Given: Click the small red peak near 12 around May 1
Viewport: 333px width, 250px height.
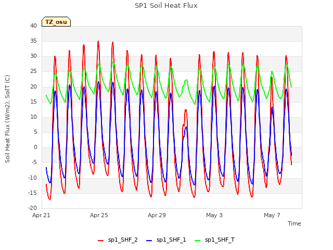Looking at the screenshot, I should [x=186, y=110].
